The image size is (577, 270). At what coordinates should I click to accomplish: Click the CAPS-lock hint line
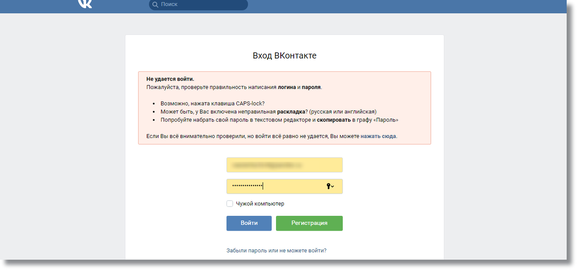[x=213, y=104]
